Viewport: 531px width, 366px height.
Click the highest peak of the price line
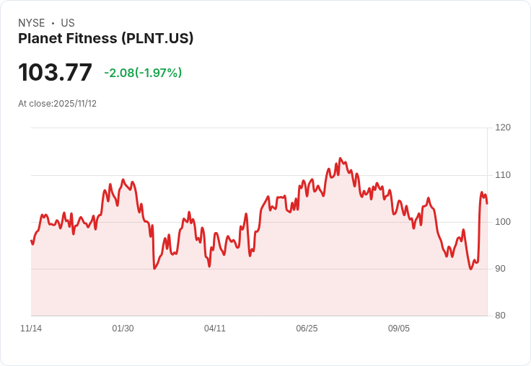(x=341, y=159)
